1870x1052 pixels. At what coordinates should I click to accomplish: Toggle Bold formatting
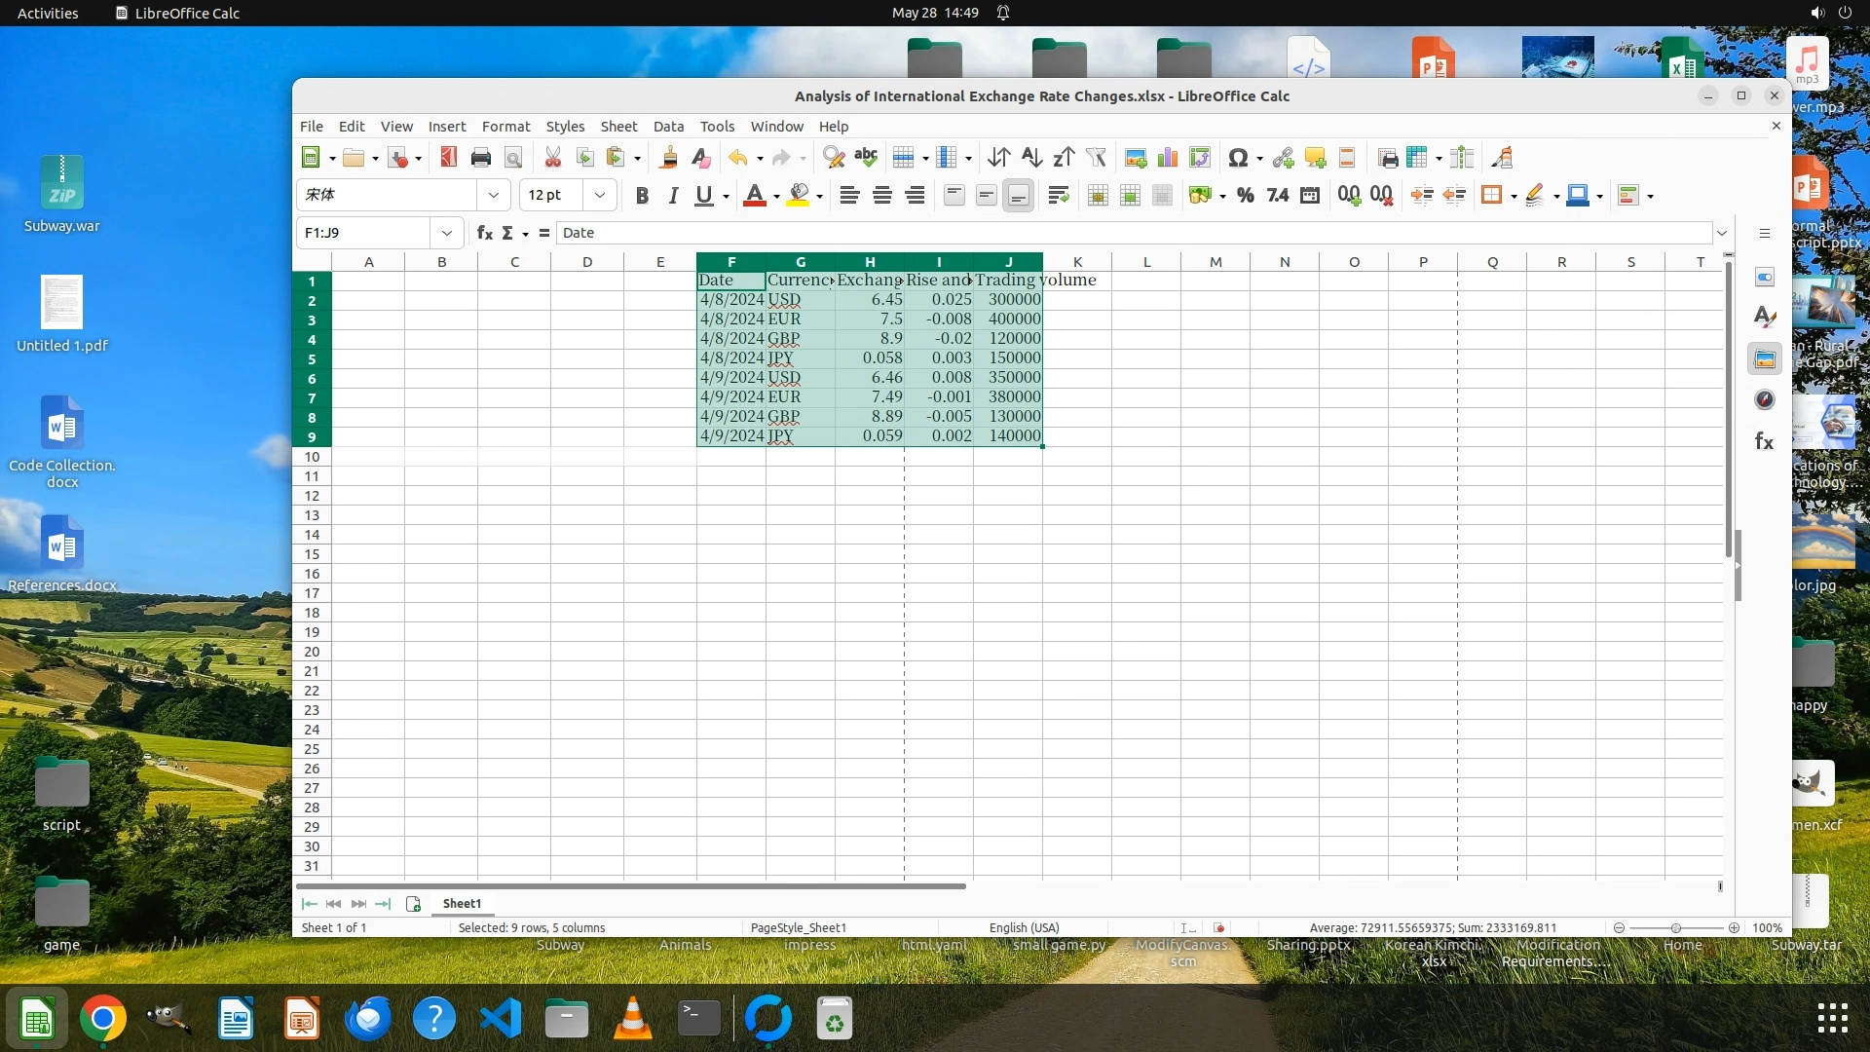[641, 195]
